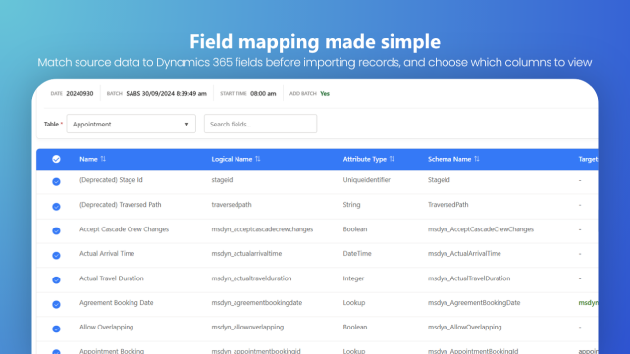630x354 pixels.
Task: Click the start time value 08:00 am
Action: coord(263,93)
